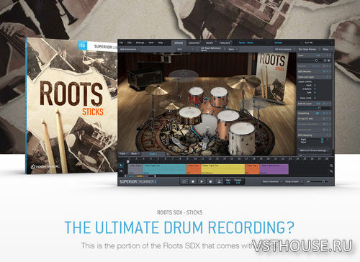Select the scissors cut tool
The height and width of the screenshot is (262, 360).
[x=121, y=171]
